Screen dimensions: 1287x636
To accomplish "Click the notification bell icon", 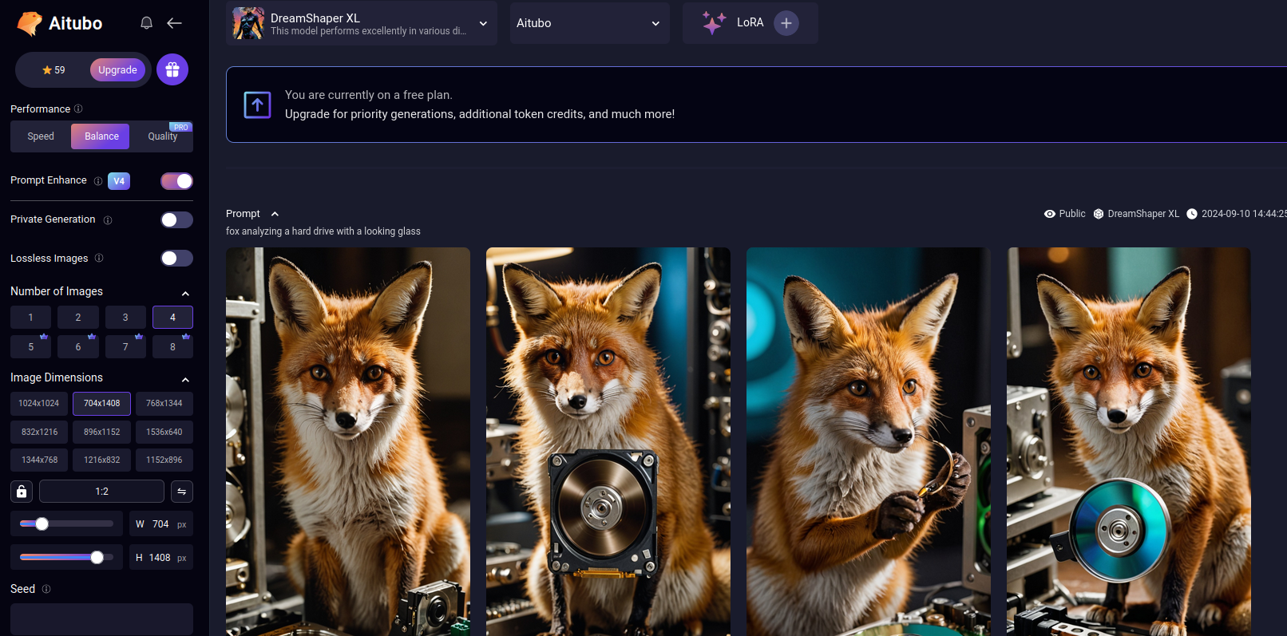I will pos(146,23).
